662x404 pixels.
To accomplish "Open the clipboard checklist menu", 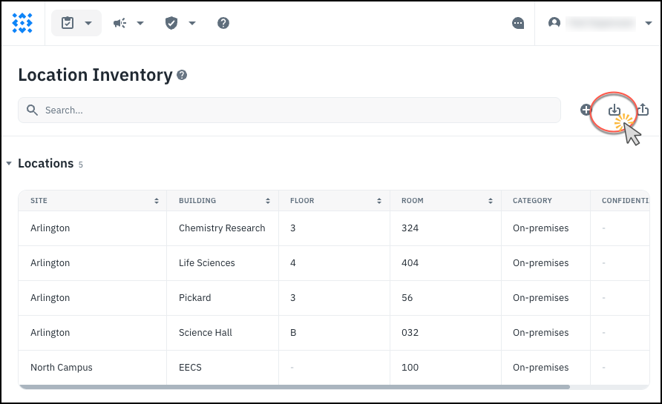I will point(76,23).
